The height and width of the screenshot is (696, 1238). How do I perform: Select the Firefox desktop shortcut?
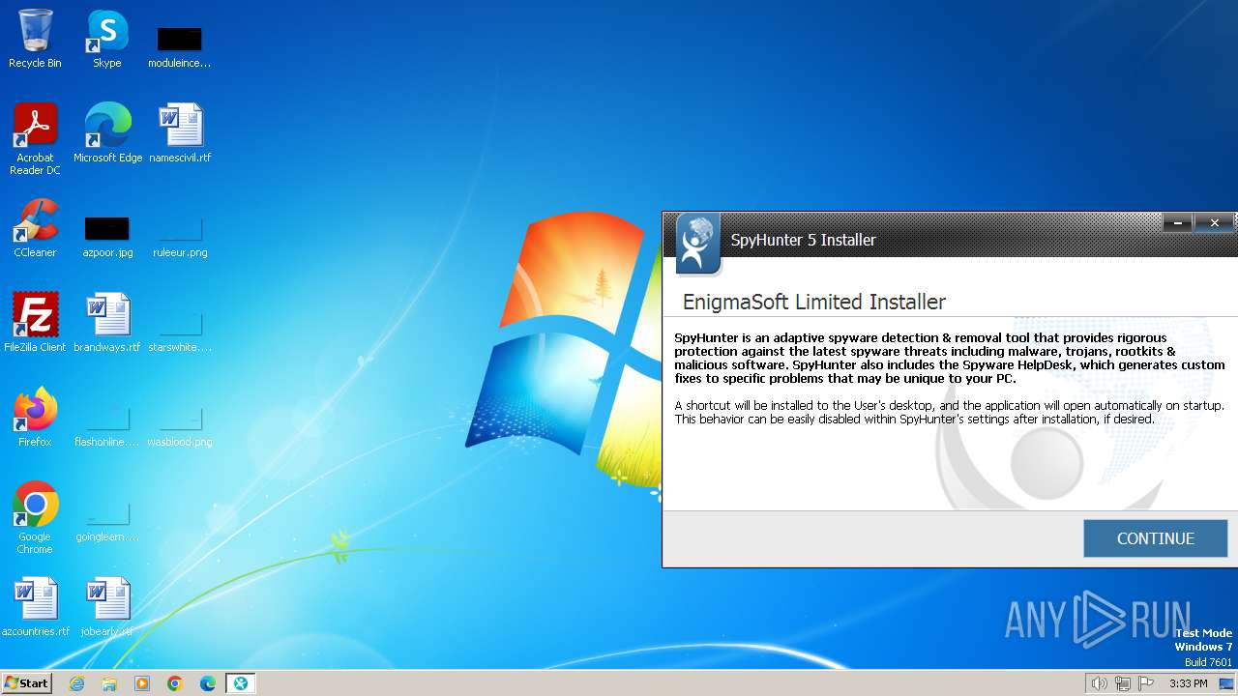[x=35, y=418]
